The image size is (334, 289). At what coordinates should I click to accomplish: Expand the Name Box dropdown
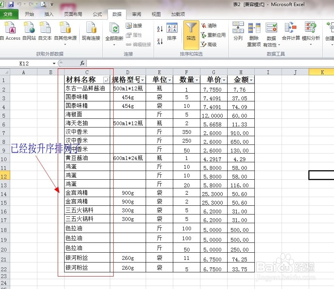[54, 64]
